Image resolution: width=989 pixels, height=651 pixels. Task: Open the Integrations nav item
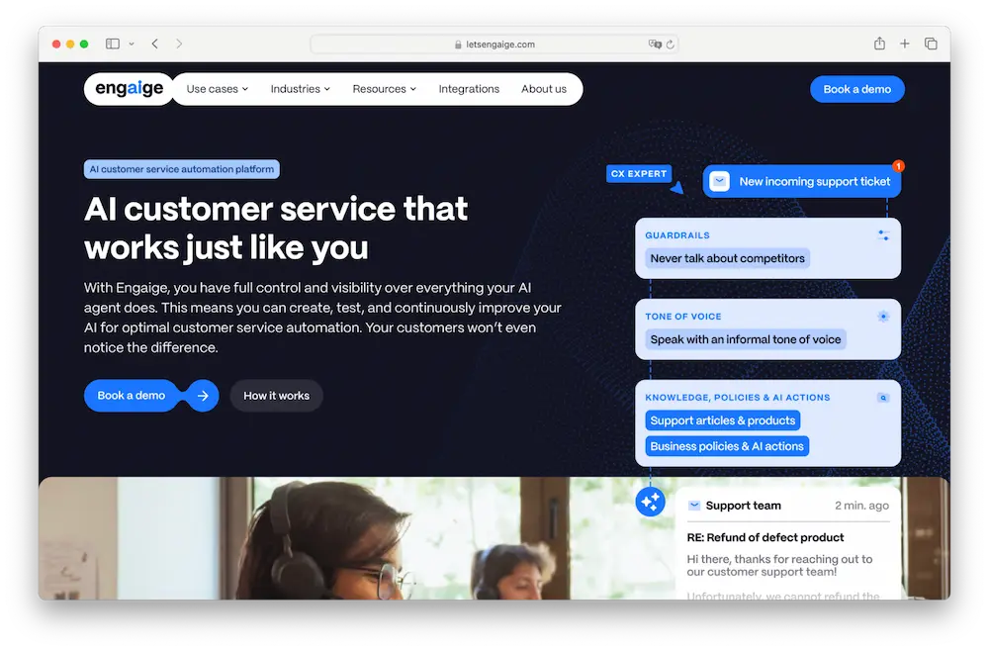(x=469, y=89)
